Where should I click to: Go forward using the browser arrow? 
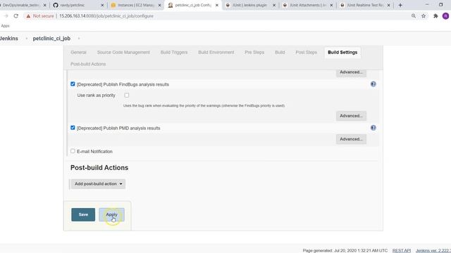click(6, 16)
